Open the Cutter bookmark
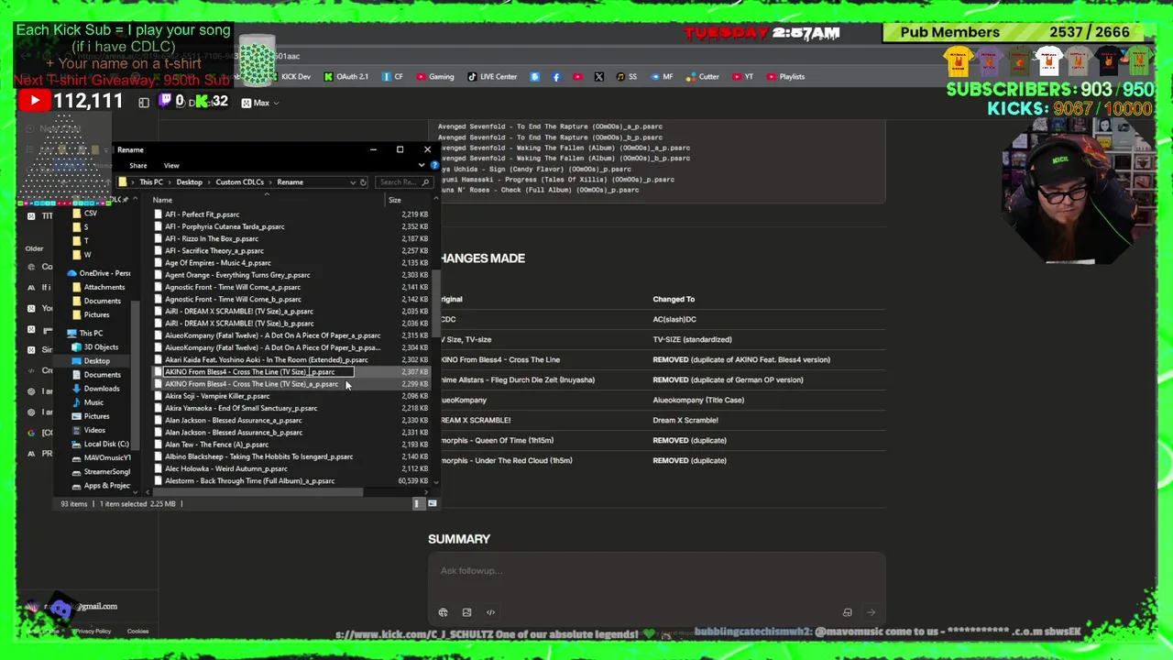 pos(703,77)
